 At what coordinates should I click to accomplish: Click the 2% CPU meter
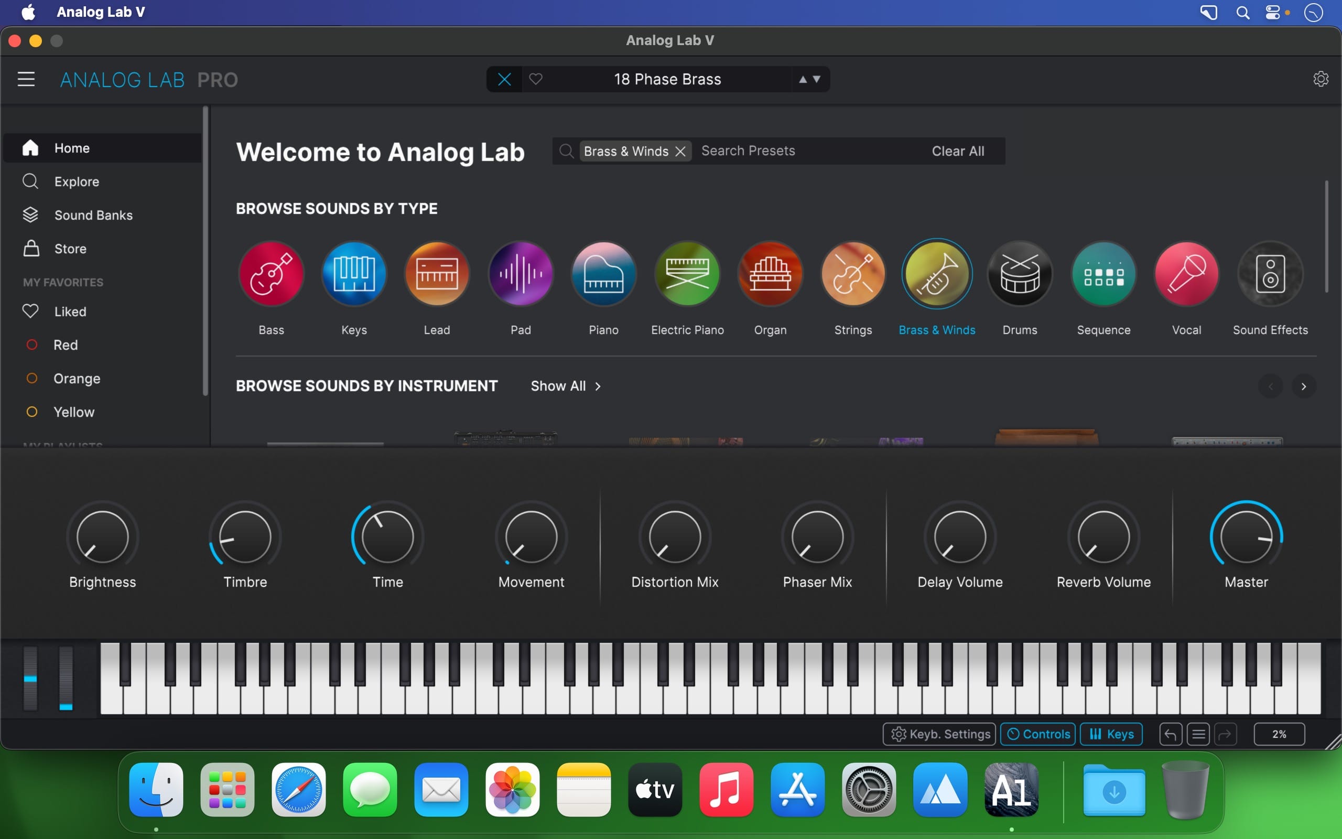[x=1279, y=734]
